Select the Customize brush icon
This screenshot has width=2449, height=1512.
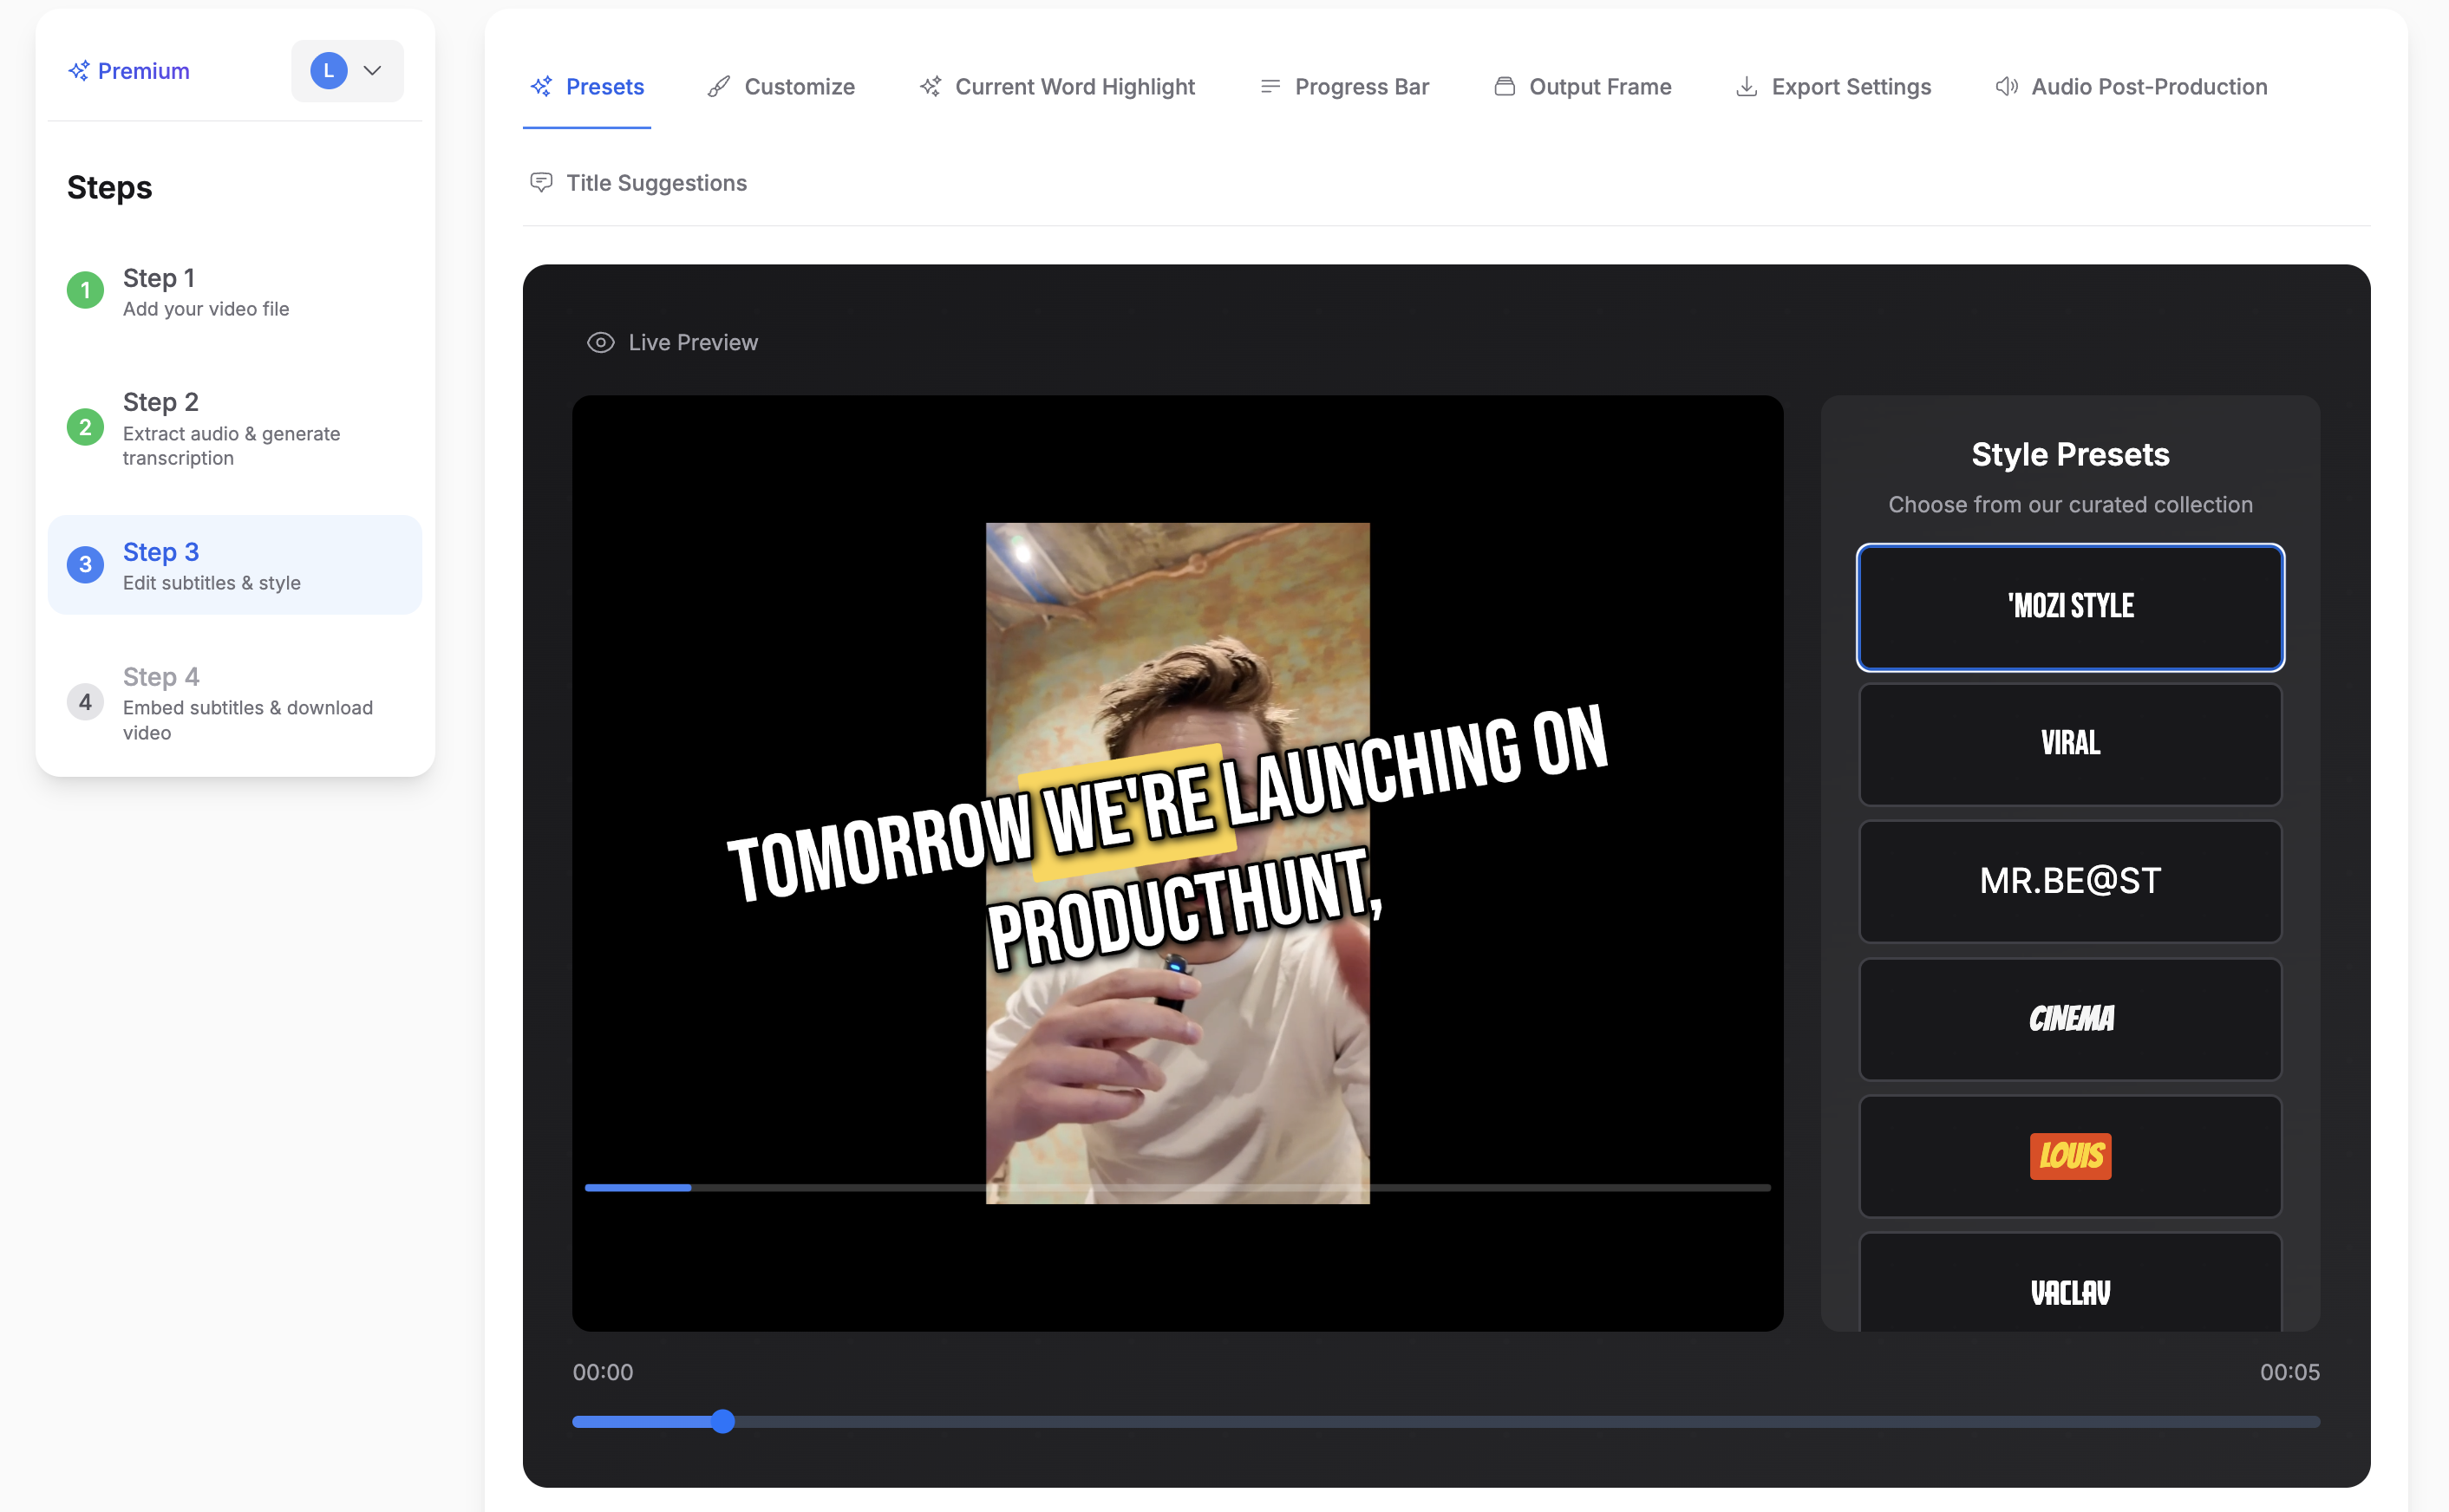point(717,86)
